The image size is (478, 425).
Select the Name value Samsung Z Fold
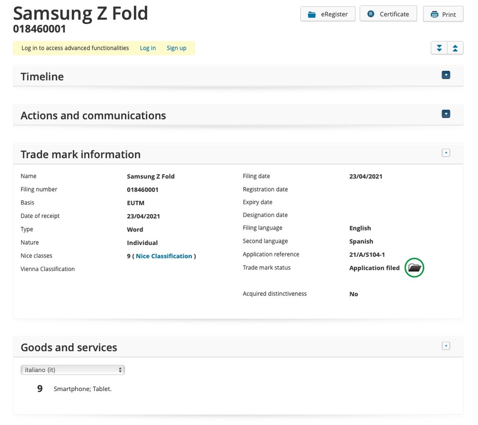coord(151,176)
